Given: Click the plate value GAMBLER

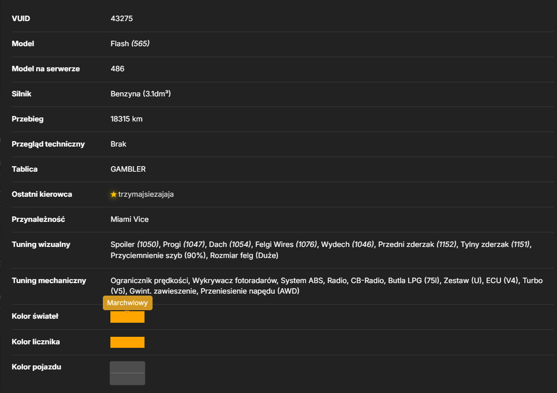Looking at the screenshot, I should (x=128, y=169).
